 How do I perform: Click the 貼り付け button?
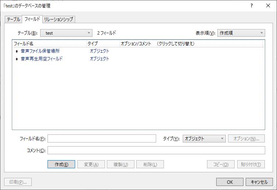(x=251, y=164)
